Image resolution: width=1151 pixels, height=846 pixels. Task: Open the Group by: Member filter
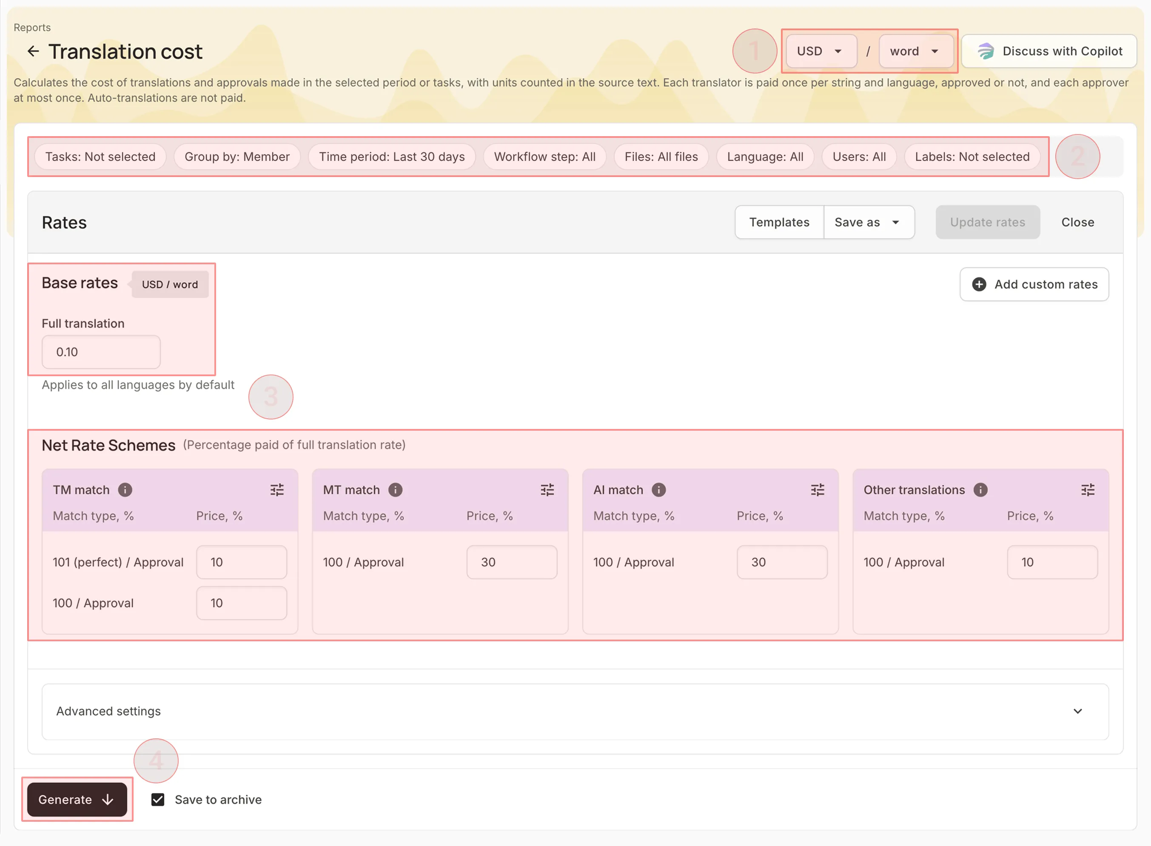[237, 157]
